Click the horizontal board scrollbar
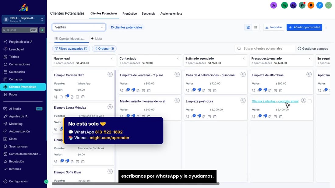335x188 pixels. pyautogui.click(x=136, y=183)
